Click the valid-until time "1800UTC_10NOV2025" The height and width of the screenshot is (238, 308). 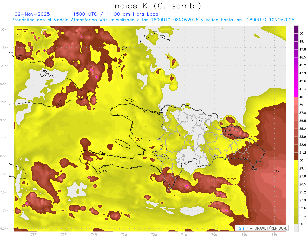click(271, 20)
